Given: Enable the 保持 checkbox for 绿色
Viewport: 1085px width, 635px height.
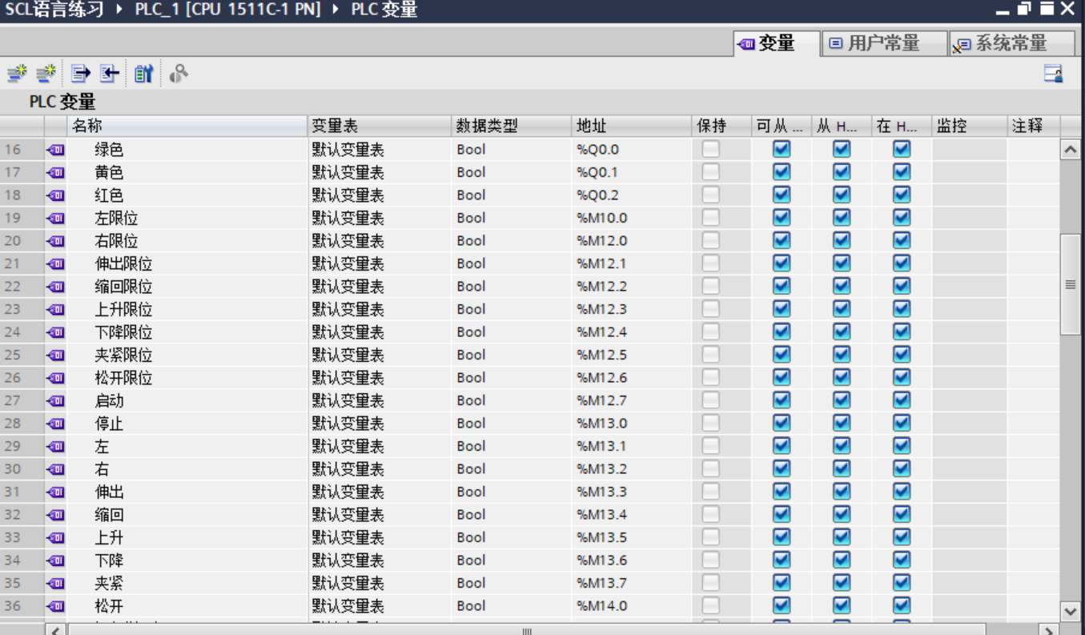Looking at the screenshot, I should pyautogui.click(x=710, y=149).
